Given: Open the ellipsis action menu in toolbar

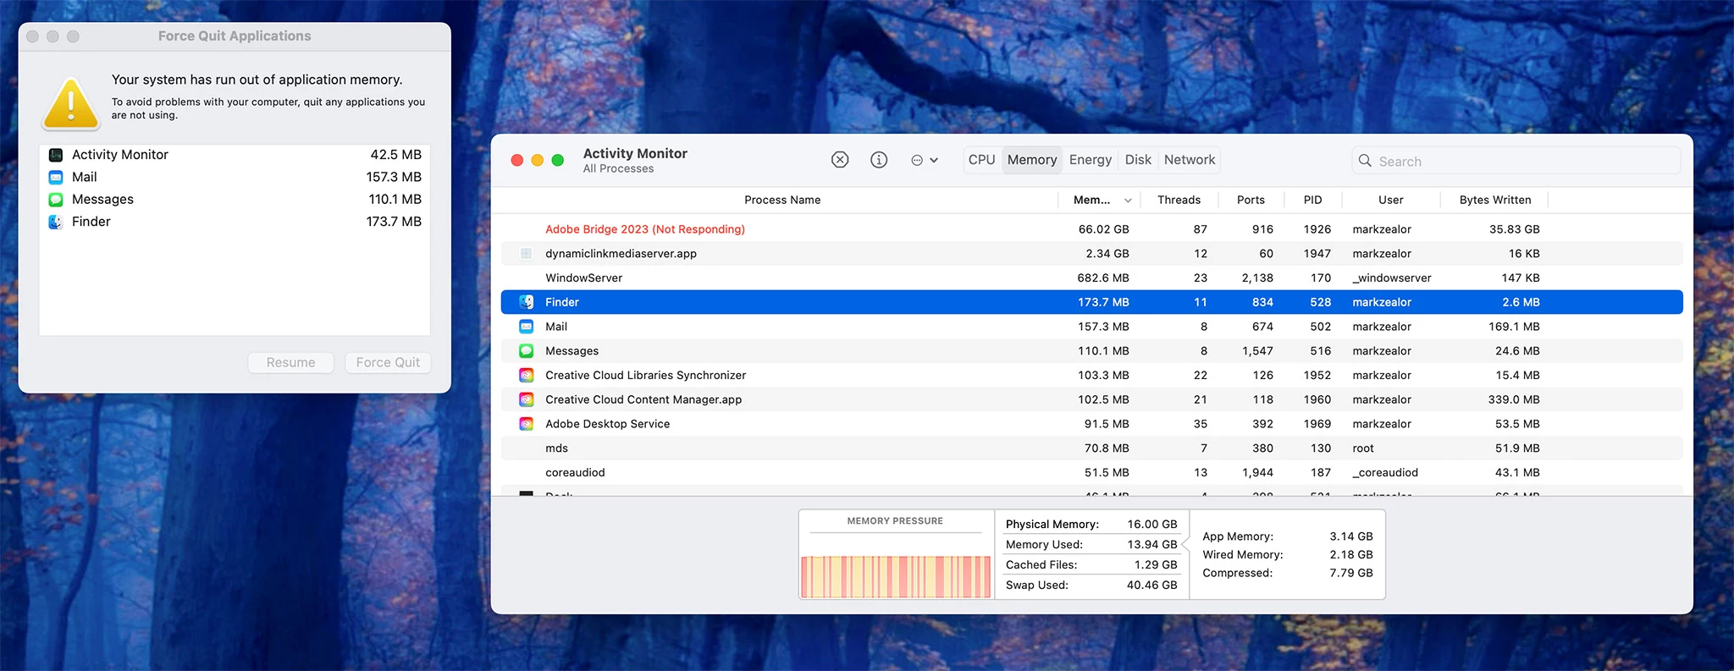Looking at the screenshot, I should click(x=924, y=160).
